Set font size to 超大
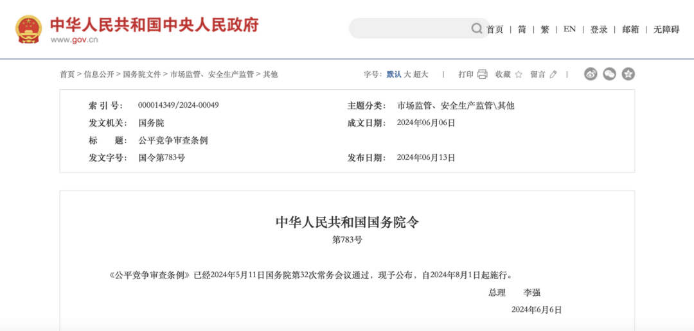The height and width of the screenshot is (331, 694). pos(421,74)
